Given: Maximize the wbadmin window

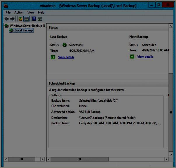Looking at the screenshot, I should pos(159,5).
